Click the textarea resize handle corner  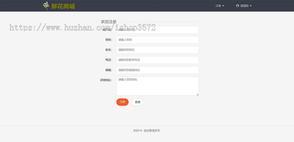click(197, 95)
